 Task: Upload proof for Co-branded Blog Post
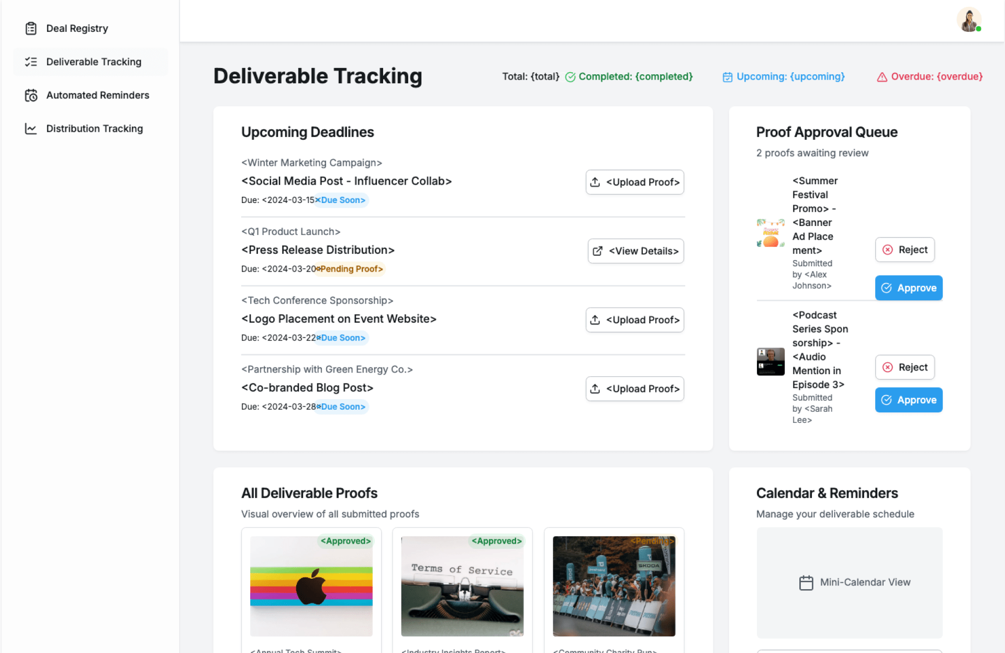click(634, 389)
